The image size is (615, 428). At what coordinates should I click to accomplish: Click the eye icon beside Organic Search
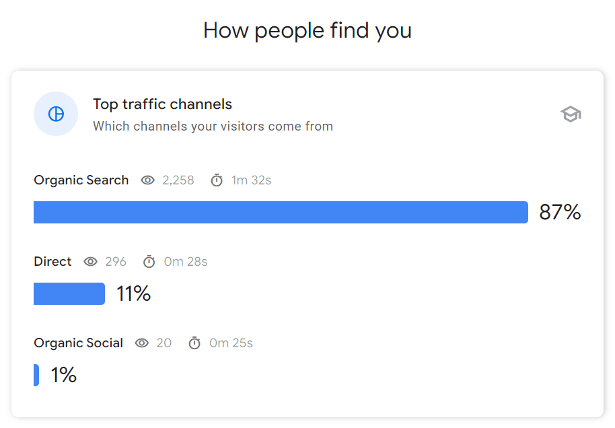148,180
